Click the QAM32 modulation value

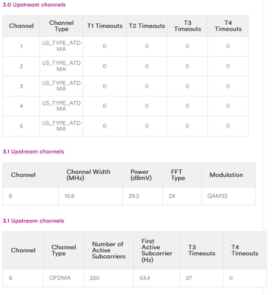[x=218, y=196]
